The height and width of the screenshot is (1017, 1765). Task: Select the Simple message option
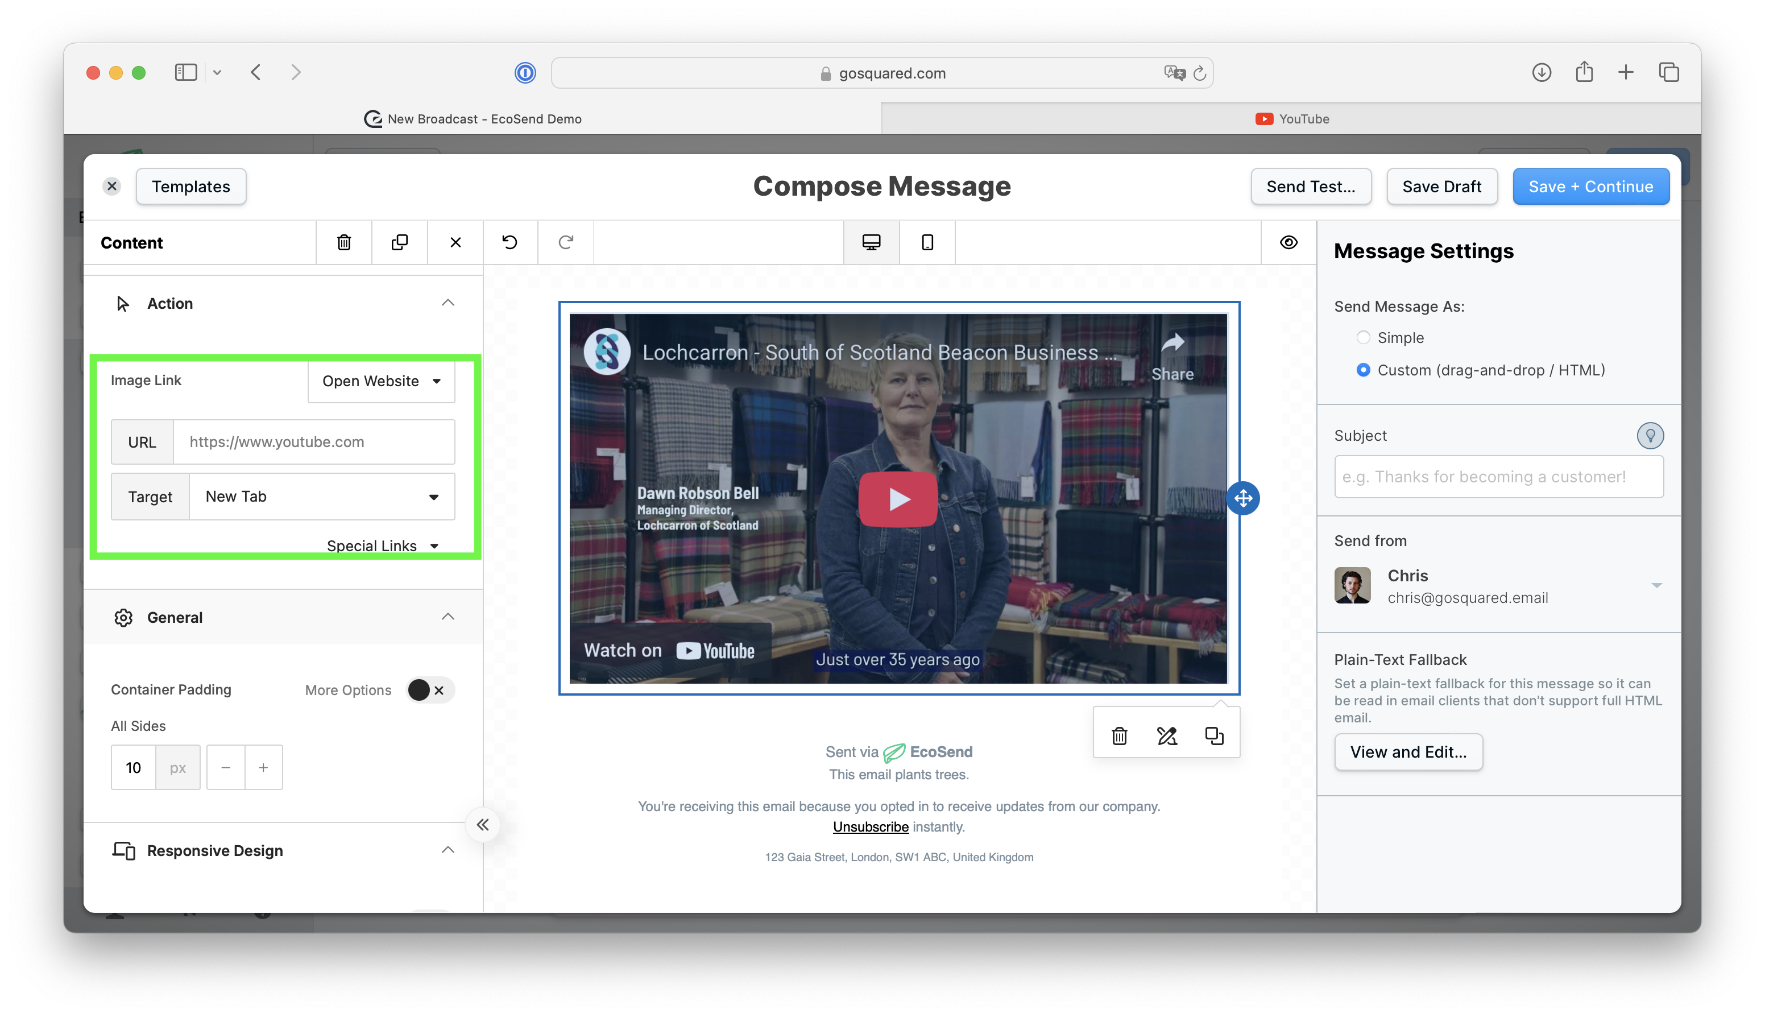[1363, 337]
